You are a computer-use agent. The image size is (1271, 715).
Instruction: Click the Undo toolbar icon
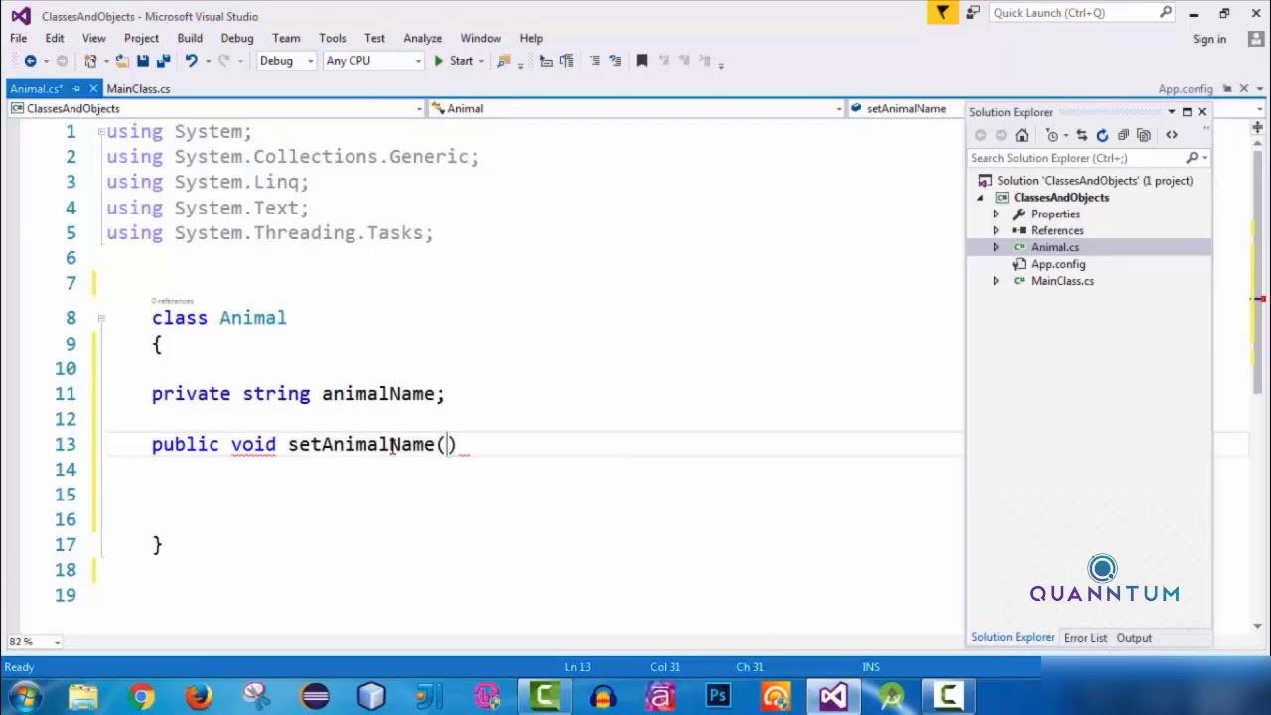192,61
